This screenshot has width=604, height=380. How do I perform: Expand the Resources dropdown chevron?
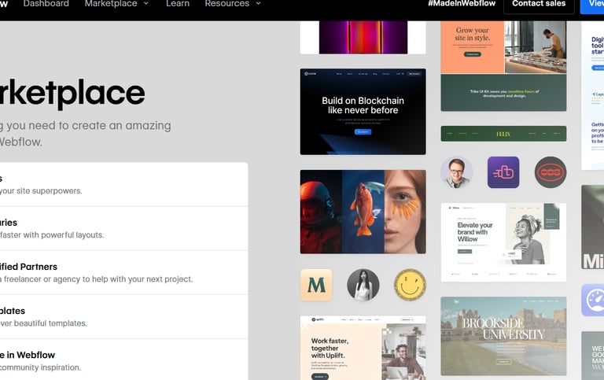click(x=259, y=4)
